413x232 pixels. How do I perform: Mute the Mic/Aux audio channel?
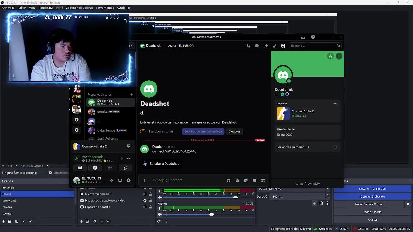[x=160, y=214]
